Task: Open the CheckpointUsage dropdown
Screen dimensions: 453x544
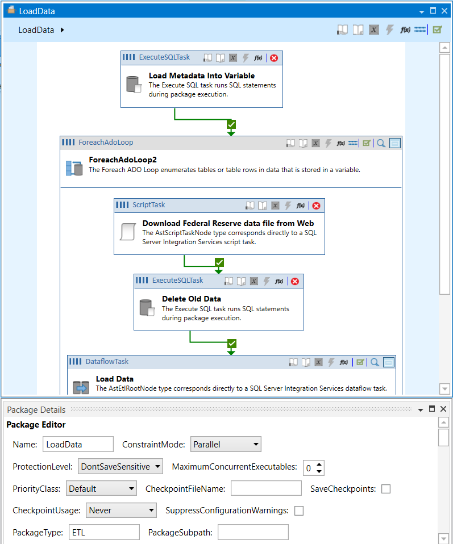Action: 120,510
